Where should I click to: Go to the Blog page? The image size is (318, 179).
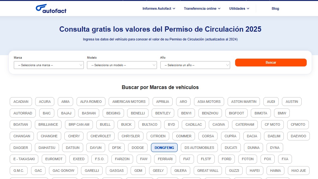coord(275,8)
